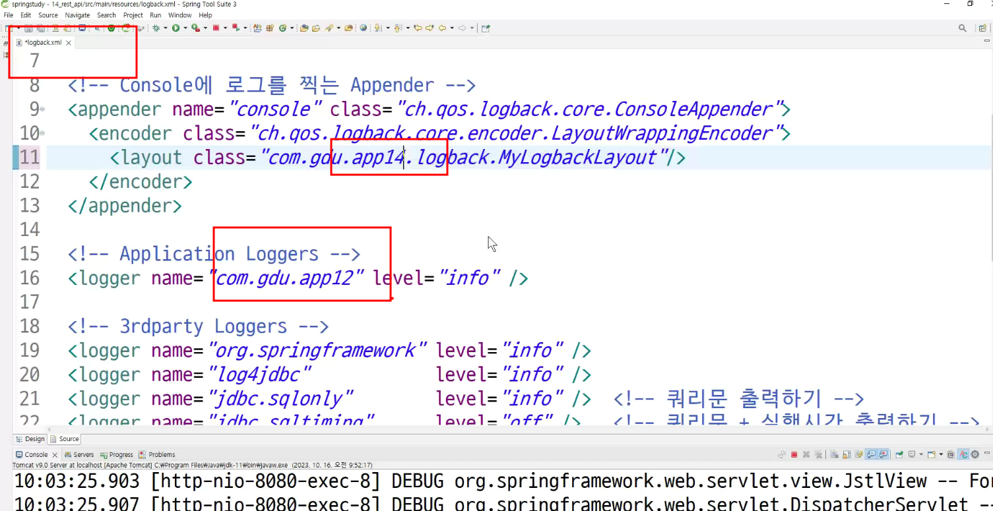Open dropdown next to main toolbar Stop icon

click(x=225, y=28)
